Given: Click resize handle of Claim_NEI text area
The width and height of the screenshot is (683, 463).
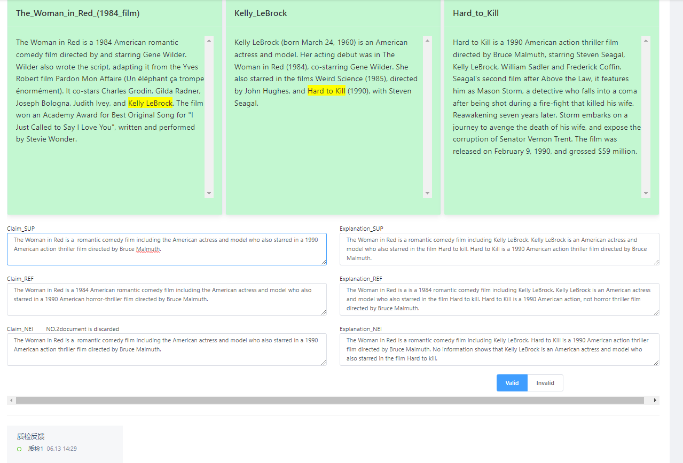Looking at the screenshot, I should pos(324,362).
